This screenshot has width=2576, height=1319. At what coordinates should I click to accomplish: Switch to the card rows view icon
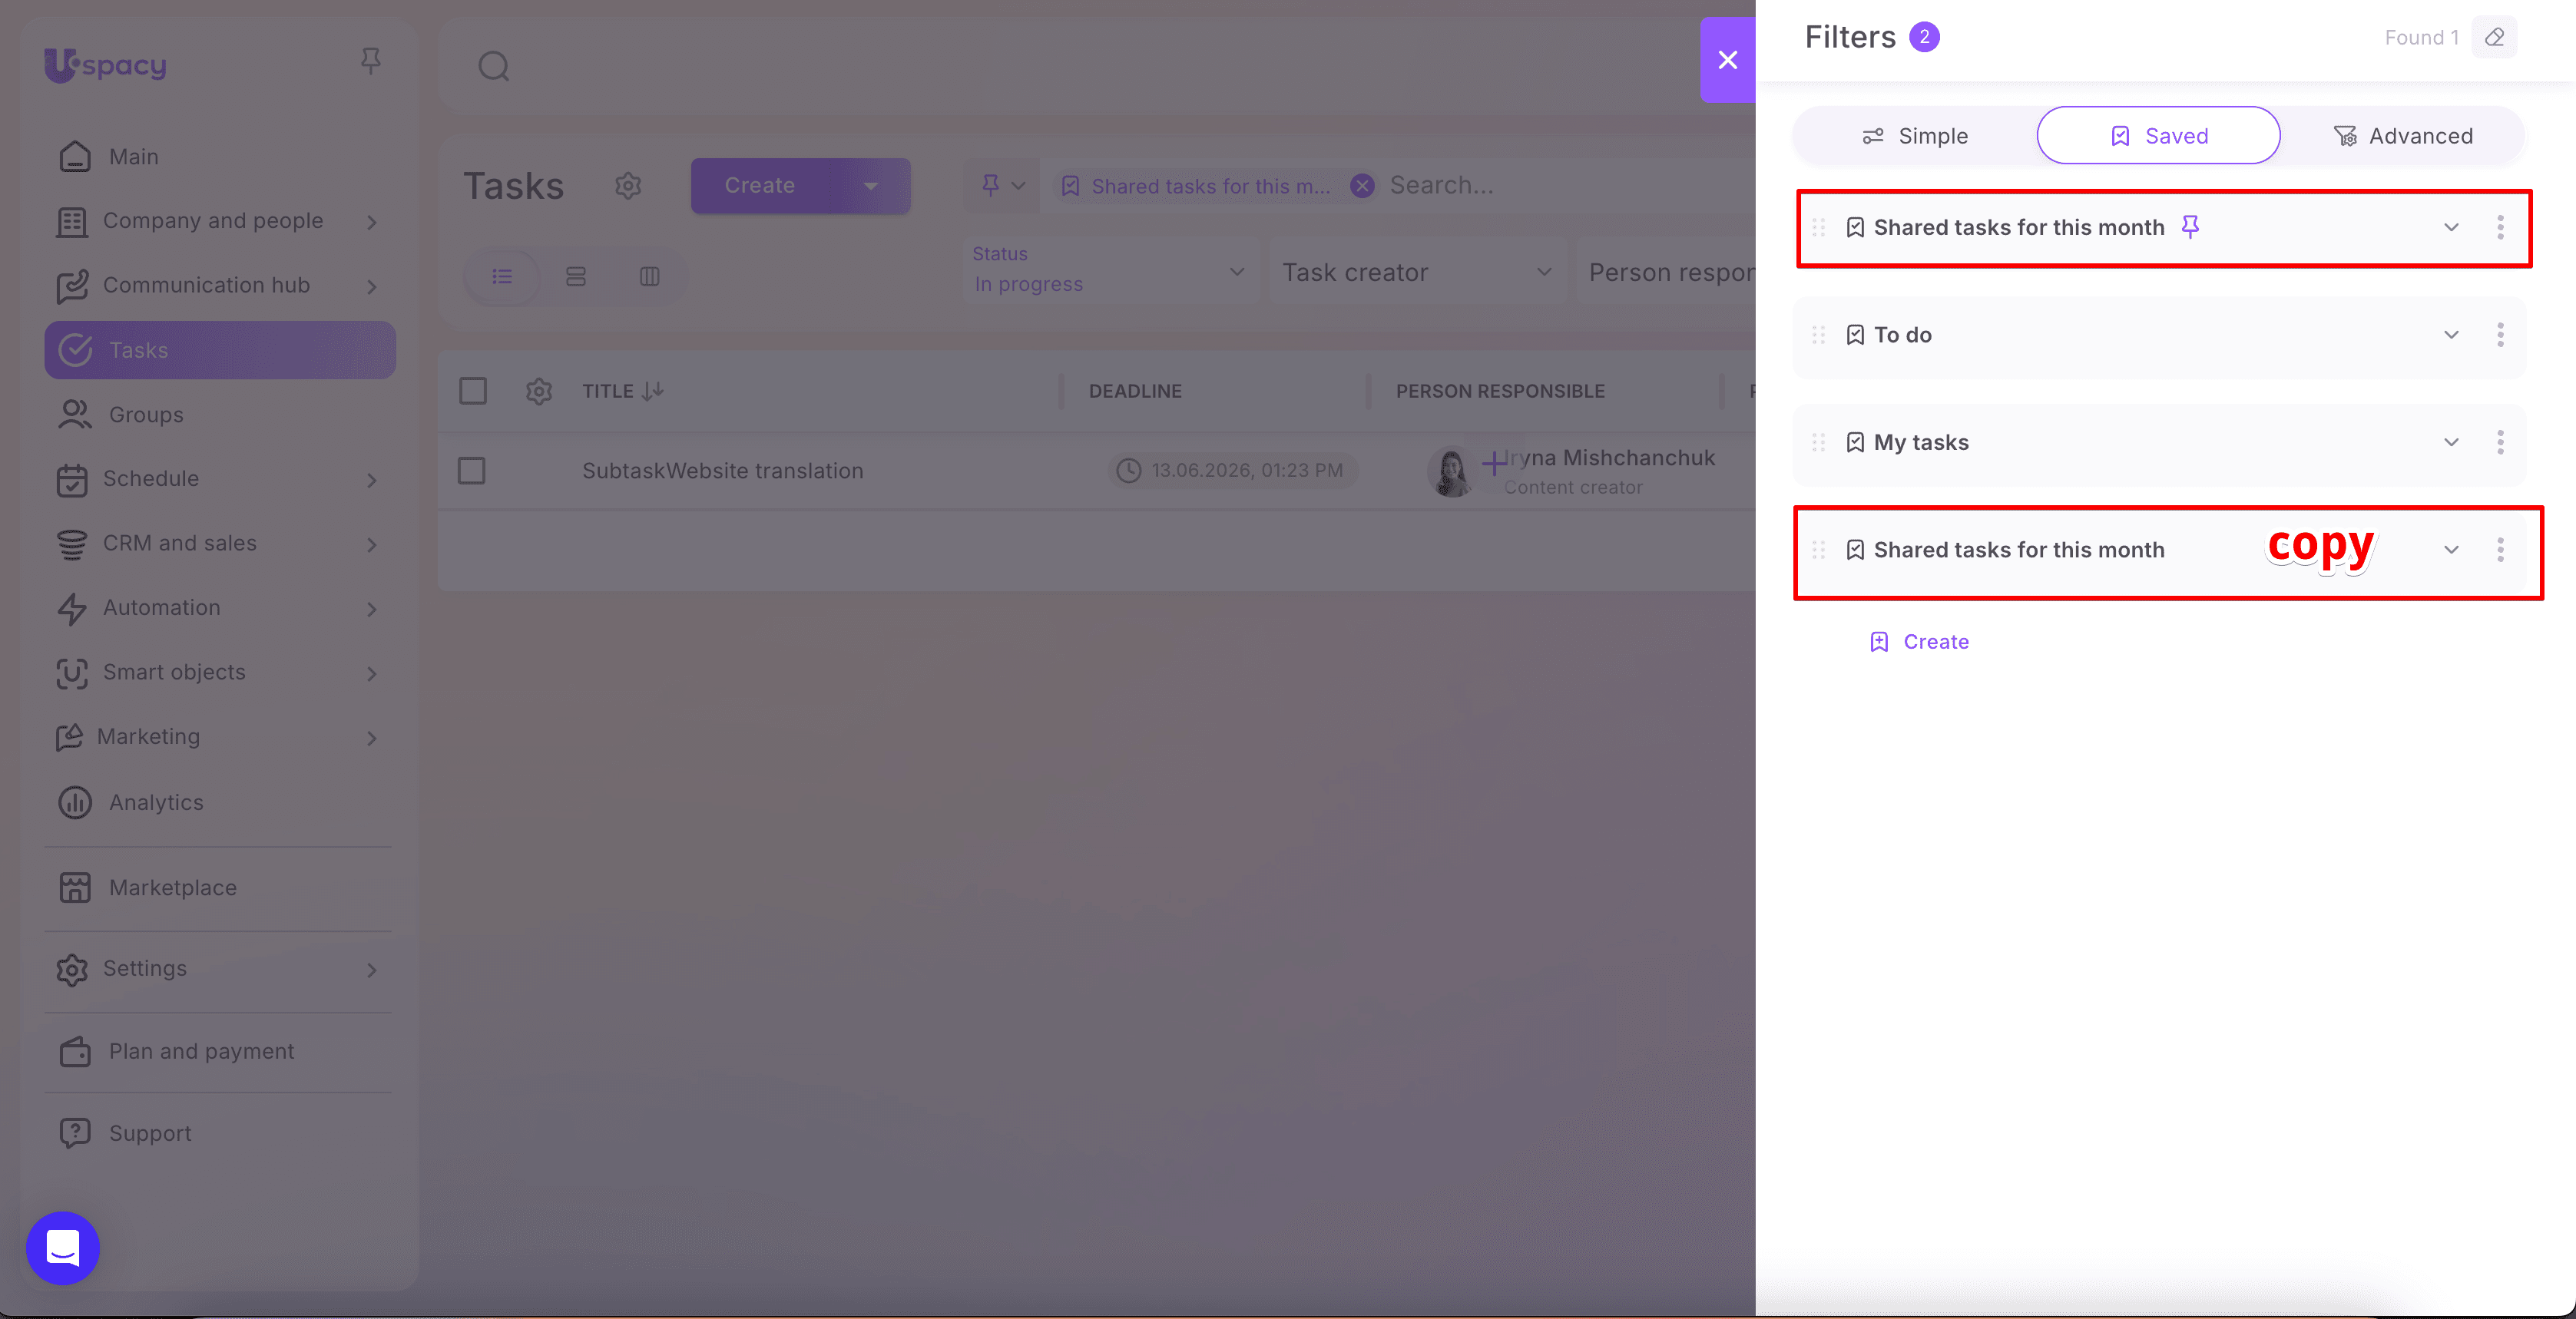click(x=576, y=276)
